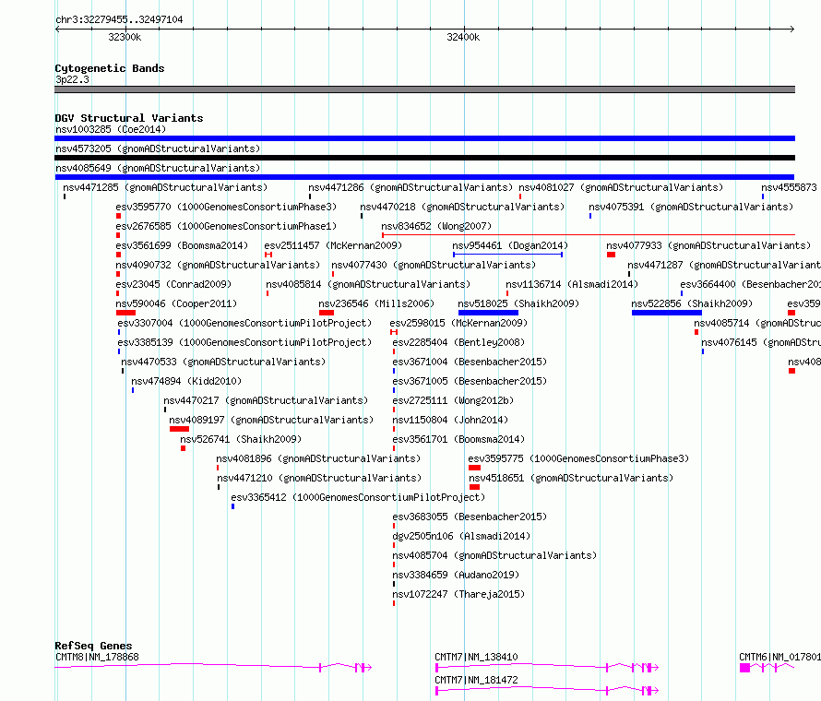Open nsv4085704 (gnomADStructuralVariants) label
821x701 pixels.
click(x=494, y=555)
